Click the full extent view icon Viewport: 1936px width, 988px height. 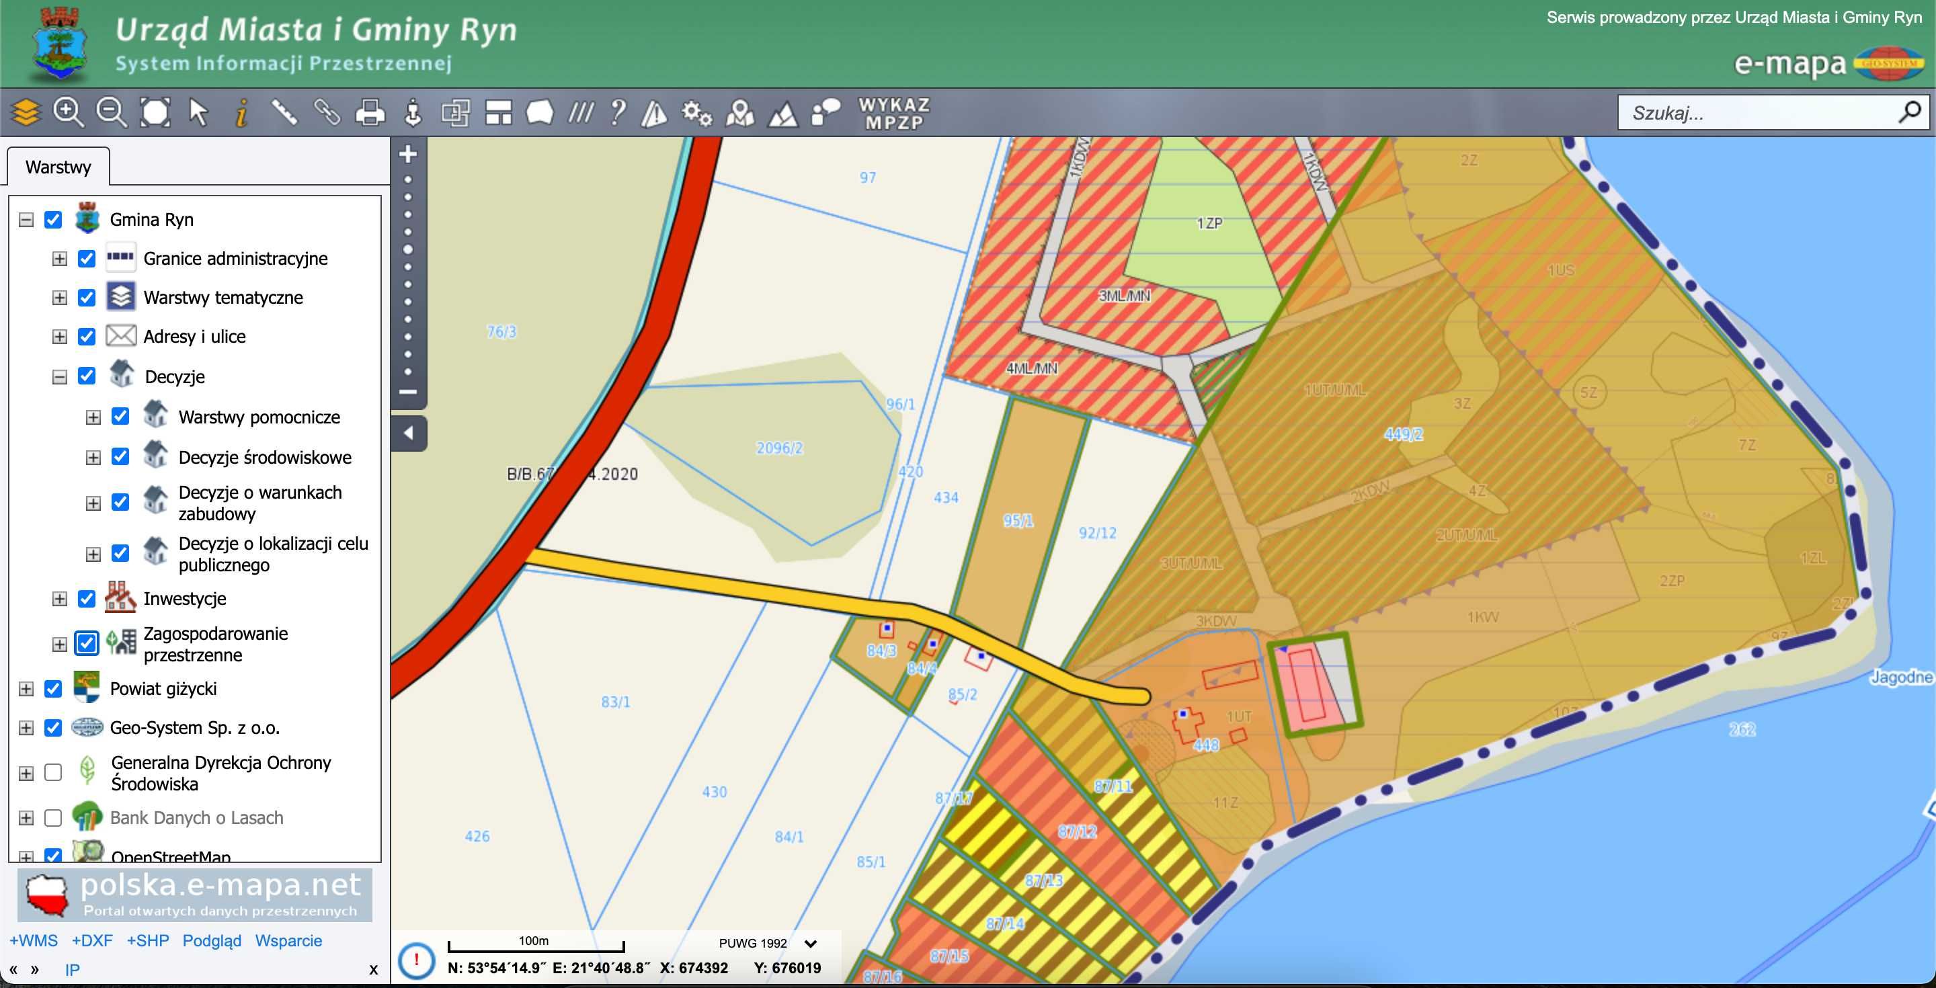pyautogui.click(x=155, y=113)
